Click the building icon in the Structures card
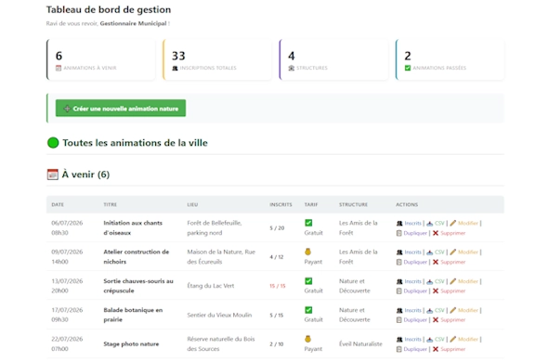Image resolution: width=548 pixels, height=362 pixels. [x=291, y=68]
